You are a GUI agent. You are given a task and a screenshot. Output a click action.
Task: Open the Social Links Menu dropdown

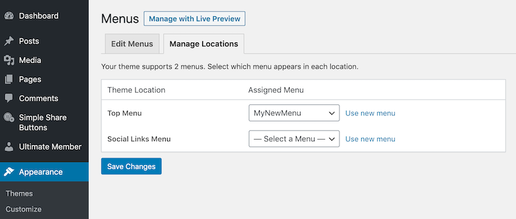tap(294, 139)
